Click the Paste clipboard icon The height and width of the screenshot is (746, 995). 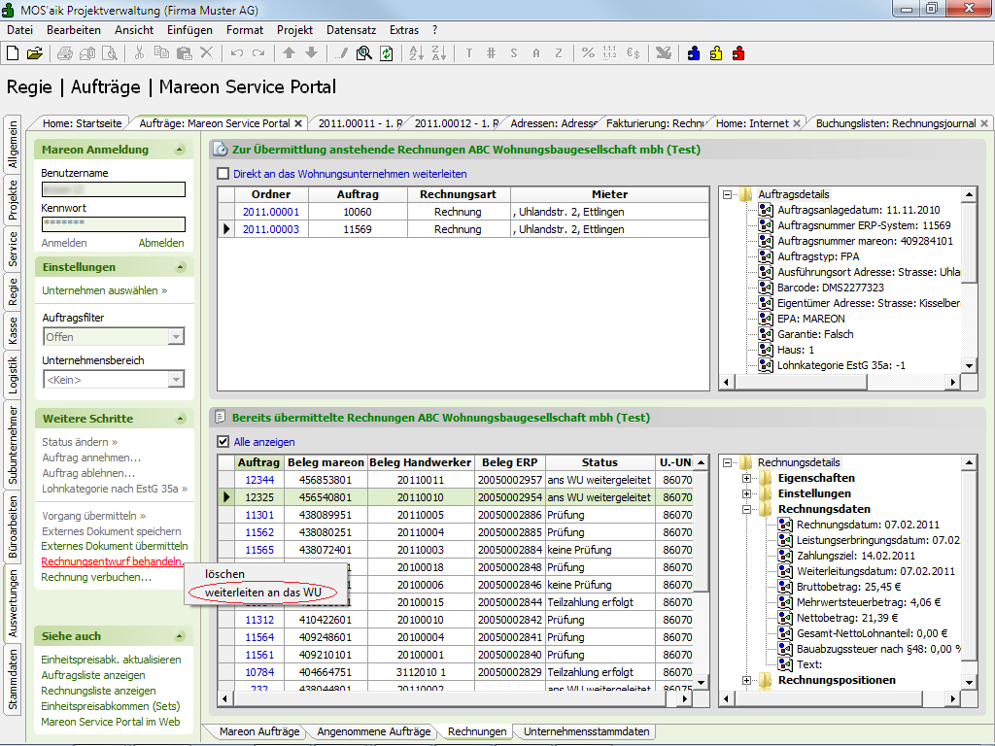[184, 54]
